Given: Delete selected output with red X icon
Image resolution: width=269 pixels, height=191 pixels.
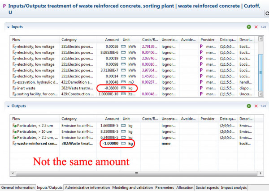Looking at the screenshot, I should [x=256, y=106].
